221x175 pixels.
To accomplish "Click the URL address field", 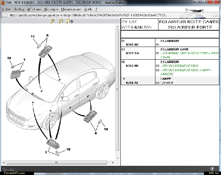I will click(x=110, y=15).
